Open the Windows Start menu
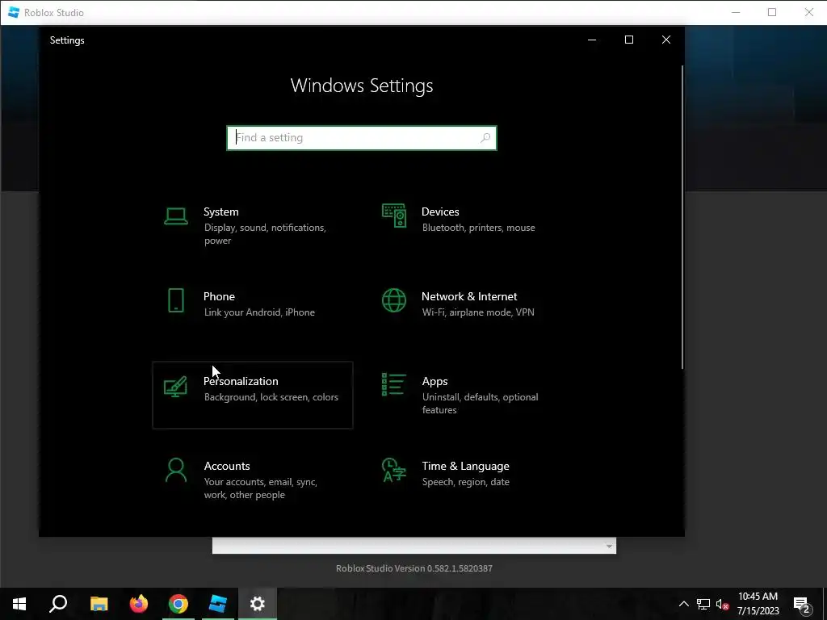This screenshot has width=827, height=620. [19, 604]
